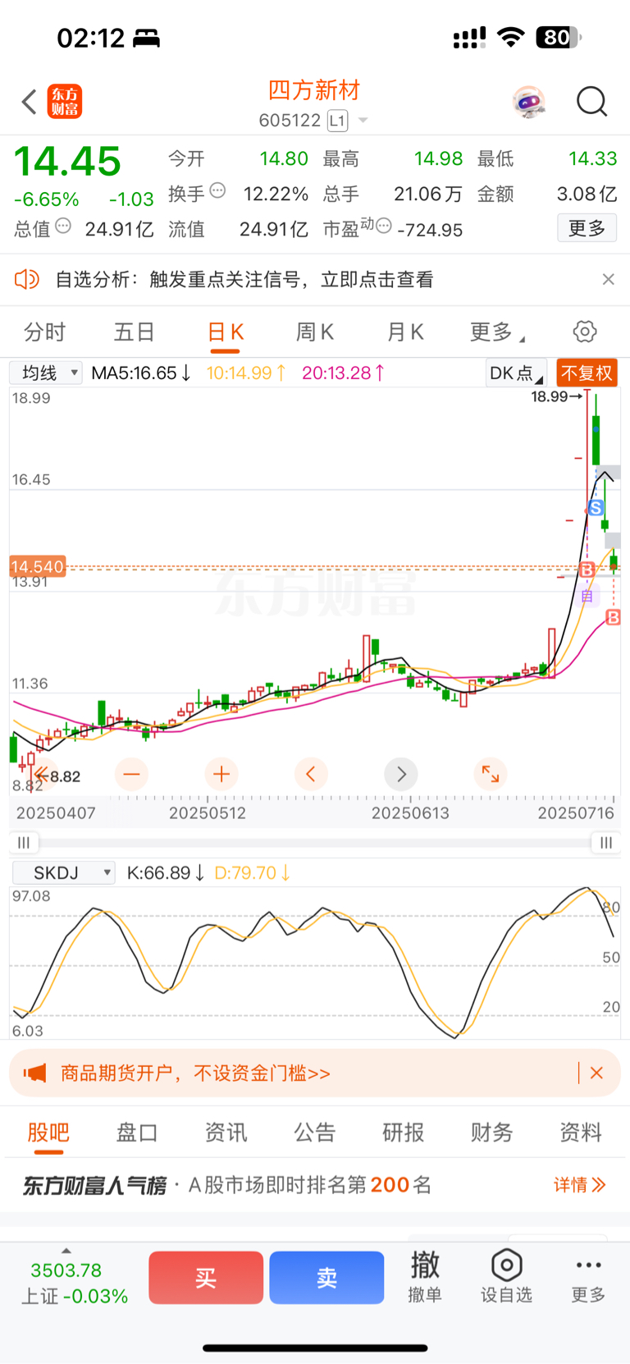
Task: Tap the search magnifier icon
Action: 591,102
